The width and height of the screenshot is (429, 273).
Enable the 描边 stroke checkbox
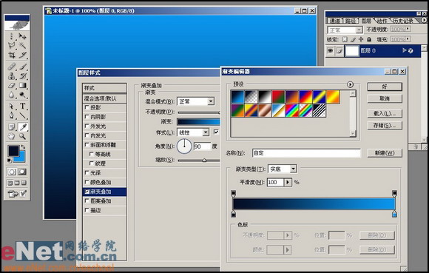tap(87, 210)
